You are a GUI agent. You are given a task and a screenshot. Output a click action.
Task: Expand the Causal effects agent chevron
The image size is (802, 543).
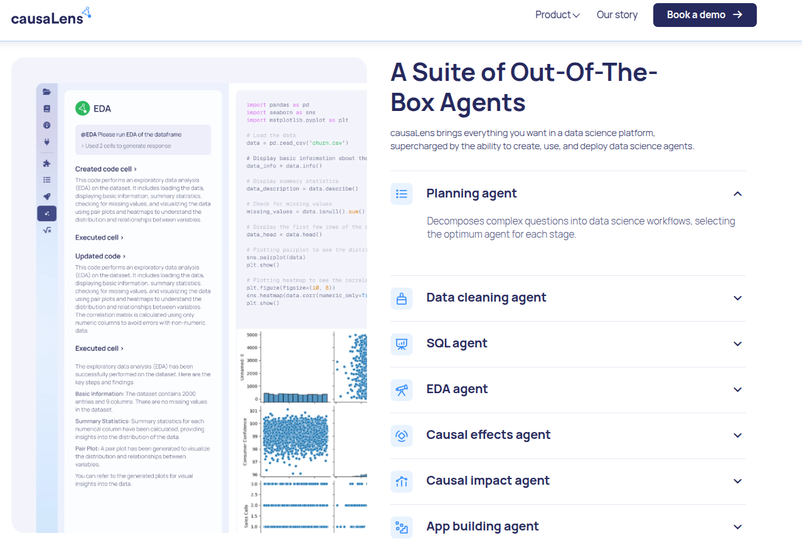[737, 436]
